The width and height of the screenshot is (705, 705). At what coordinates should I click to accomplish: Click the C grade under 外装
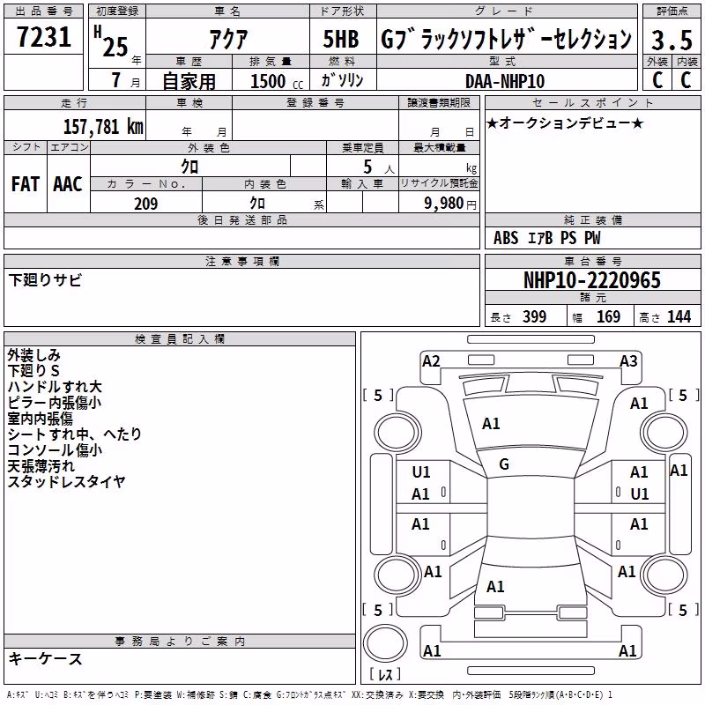click(x=657, y=80)
